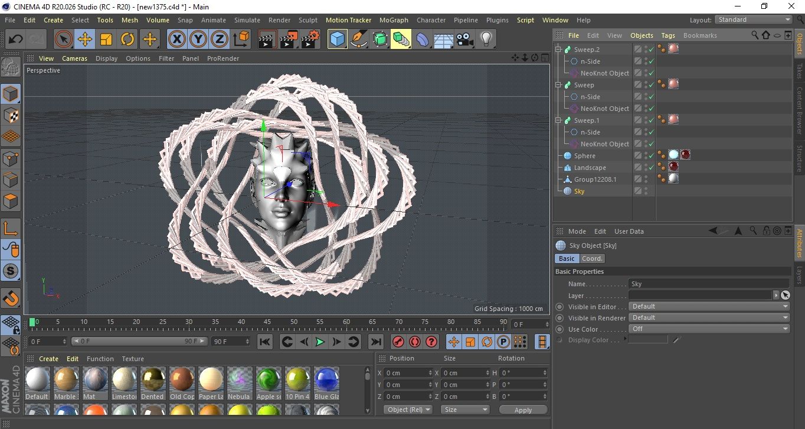Viewport: 805px width, 429px height.
Task: Open the Size mode dropdown
Action: click(x=466, y=410)
